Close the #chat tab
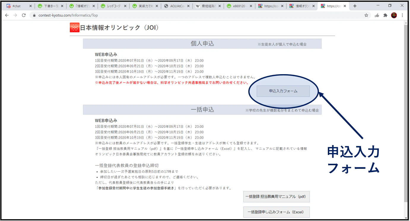410x221 pixels. click(x=31, y=6)
